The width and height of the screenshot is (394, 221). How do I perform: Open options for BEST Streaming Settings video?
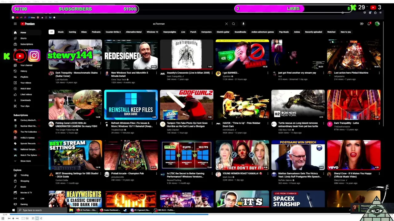(x=100, y=174)
